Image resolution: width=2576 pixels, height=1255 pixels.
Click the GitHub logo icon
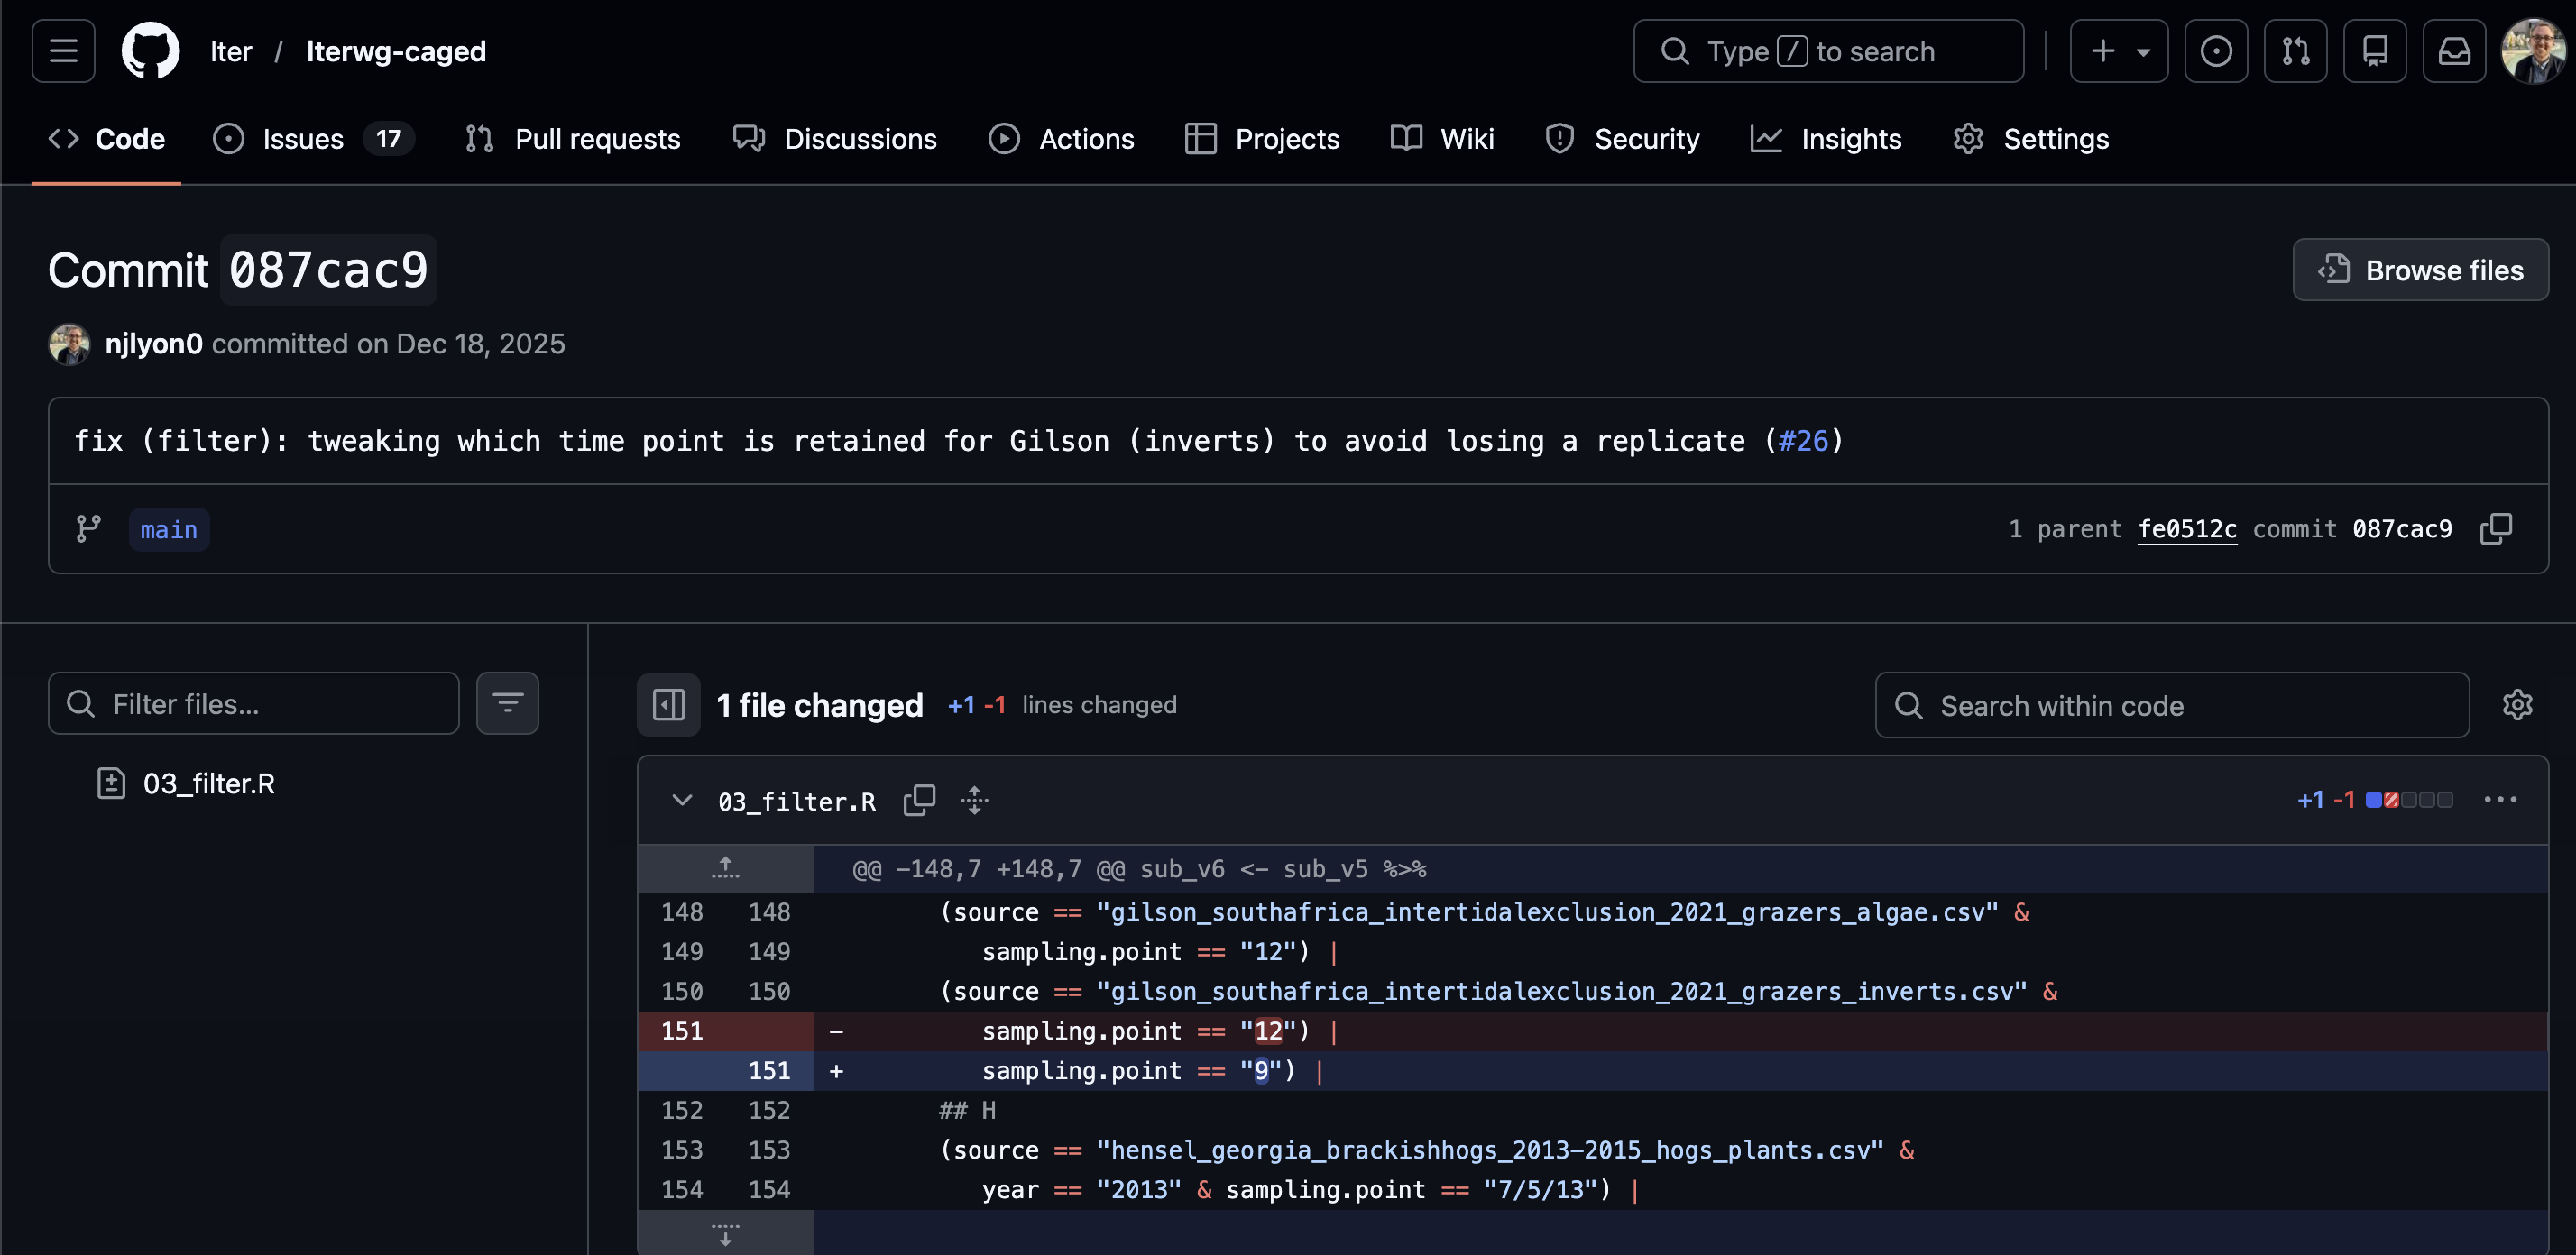pyautogui.click(x=150, y=51)
